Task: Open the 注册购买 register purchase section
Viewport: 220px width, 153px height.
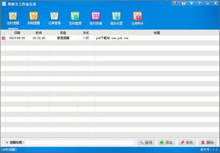Action: point(137,18)
